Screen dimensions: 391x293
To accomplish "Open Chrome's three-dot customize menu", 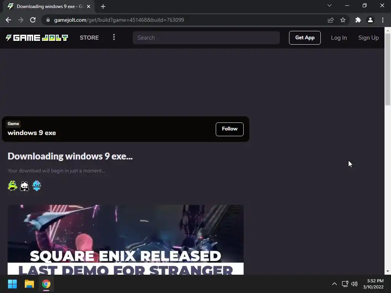I will (x=383, y=20).
